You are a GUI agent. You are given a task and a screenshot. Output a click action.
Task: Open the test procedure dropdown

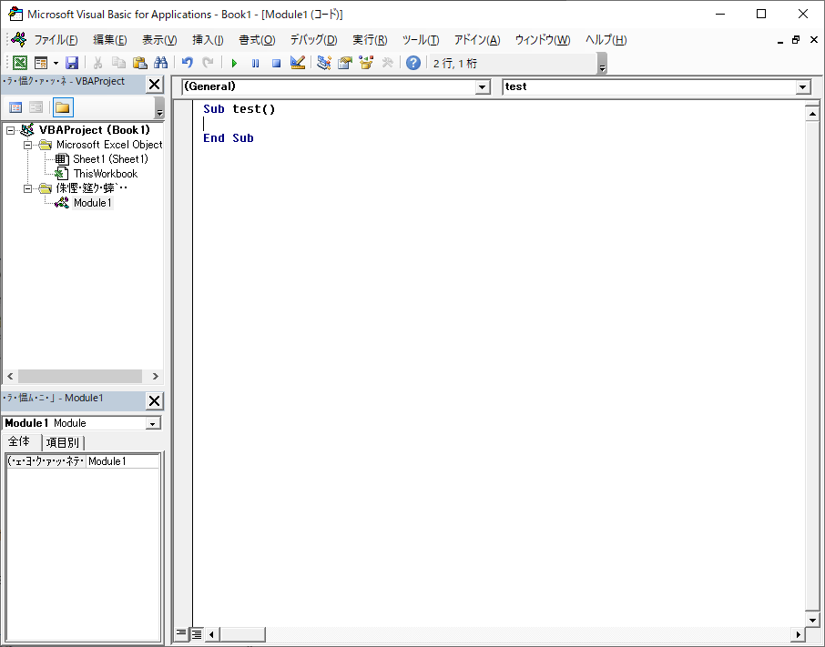click(x=800, y=86)
